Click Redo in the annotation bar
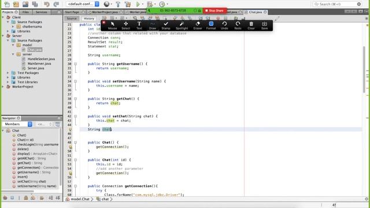The image size is (370, 208). 238,25
